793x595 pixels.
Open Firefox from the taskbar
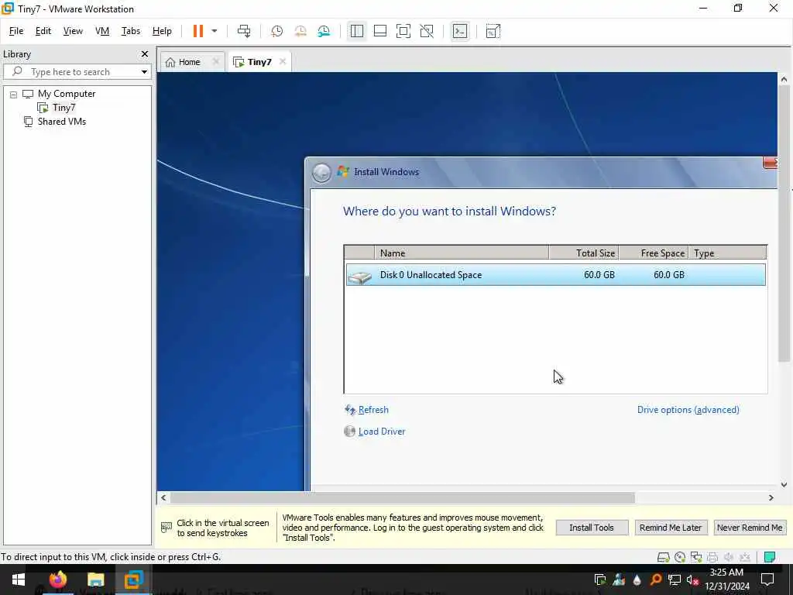click(x=57, y=580)
